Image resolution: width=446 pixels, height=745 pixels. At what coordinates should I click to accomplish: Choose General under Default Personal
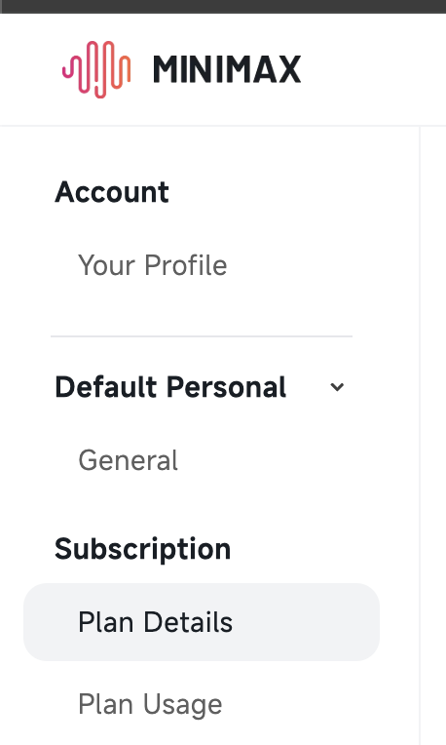(x=129, y=460)
